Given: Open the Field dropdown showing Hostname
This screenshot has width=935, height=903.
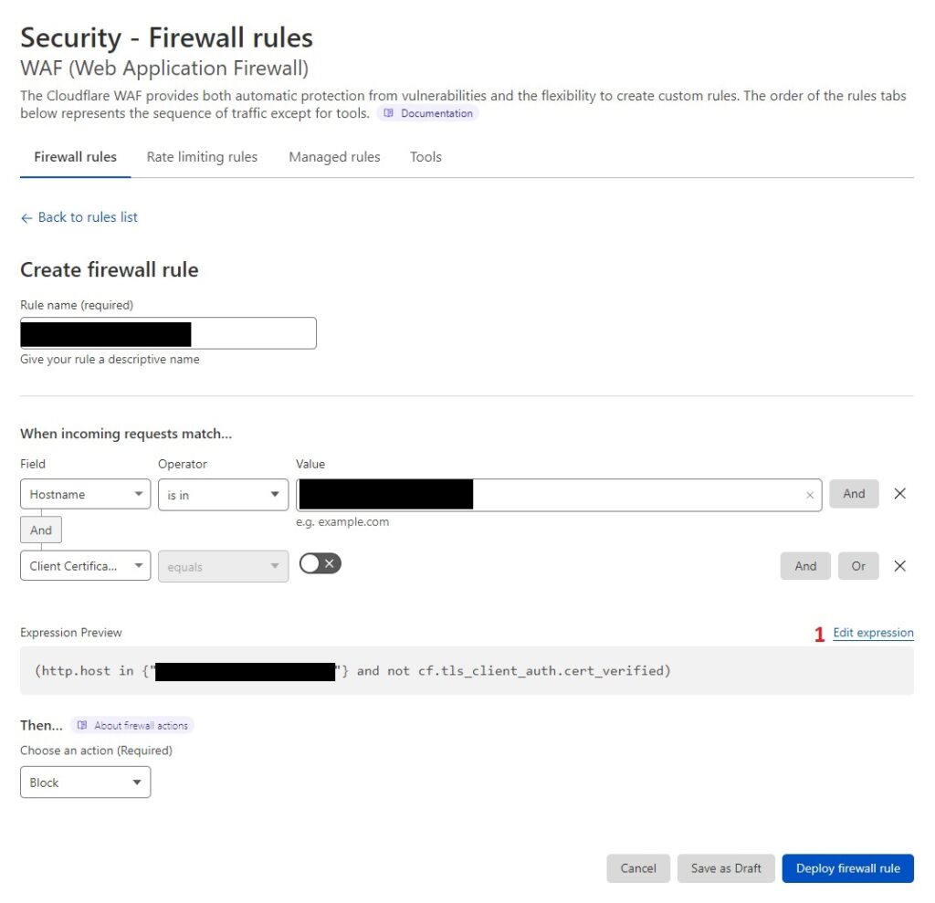Looking at the screenshot, I should pyautogui.click(x=85, y=494).
